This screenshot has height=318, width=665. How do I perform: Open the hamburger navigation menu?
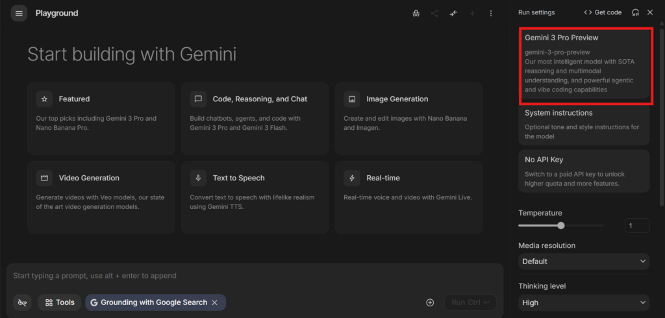click(19, 13)
